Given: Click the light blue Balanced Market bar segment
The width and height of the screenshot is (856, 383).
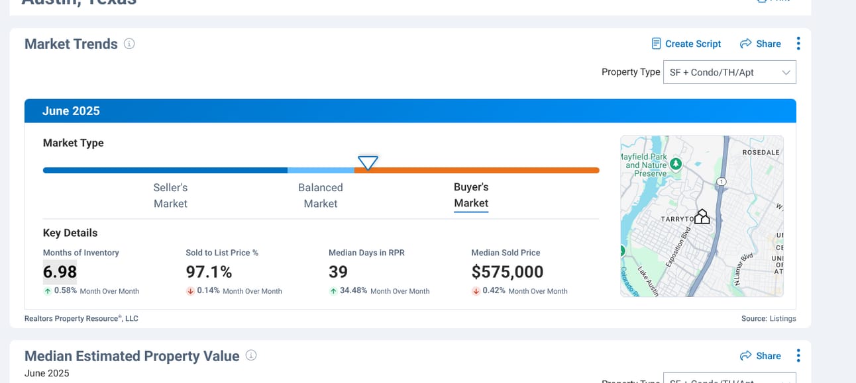Looking at the screenshot, I should pyautogui.click(x=321, y=170).
